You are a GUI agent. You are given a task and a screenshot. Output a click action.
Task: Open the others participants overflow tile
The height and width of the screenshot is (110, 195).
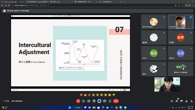pyautogui.click(x=180, y=69)
